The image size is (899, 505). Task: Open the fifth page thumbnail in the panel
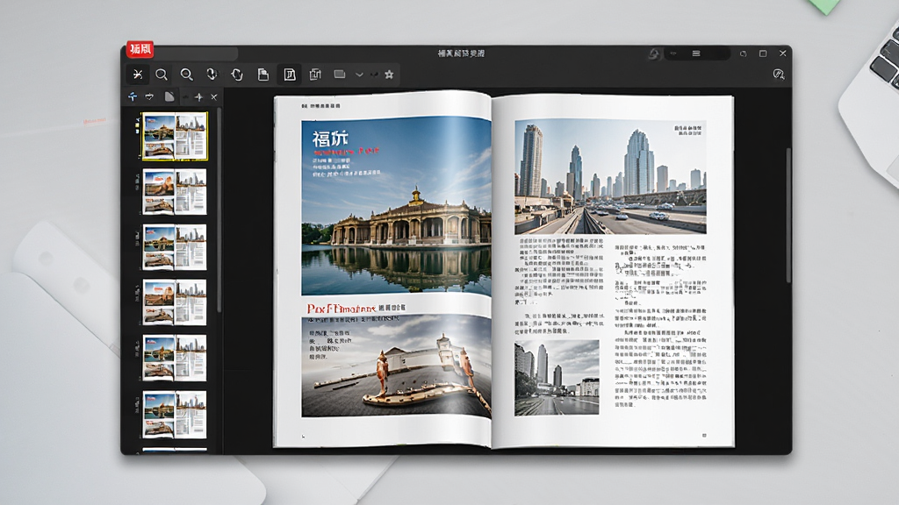[x=175, y=358]
